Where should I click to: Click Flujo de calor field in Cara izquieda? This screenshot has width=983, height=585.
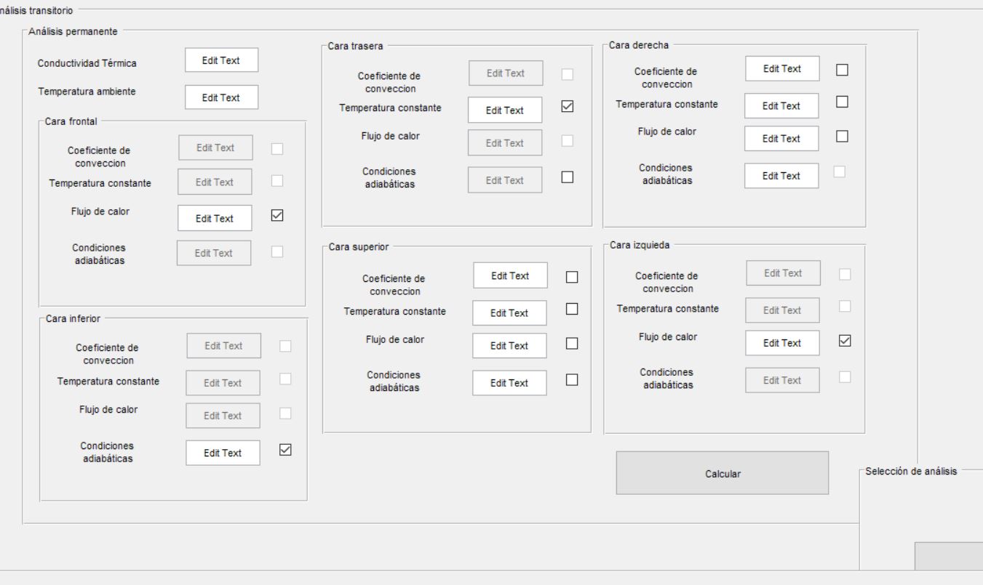tap(783, 343)
